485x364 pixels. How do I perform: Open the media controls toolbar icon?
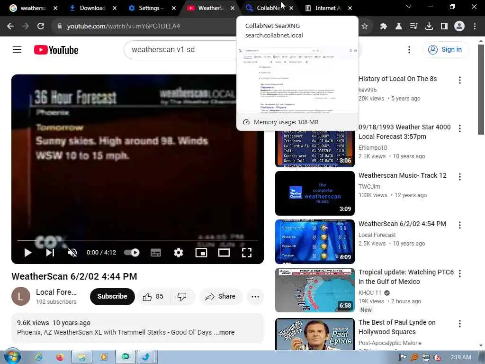tap(413, 26)
